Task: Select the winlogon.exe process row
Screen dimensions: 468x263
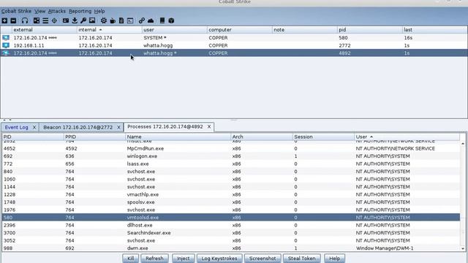Action: pos(231,156)
